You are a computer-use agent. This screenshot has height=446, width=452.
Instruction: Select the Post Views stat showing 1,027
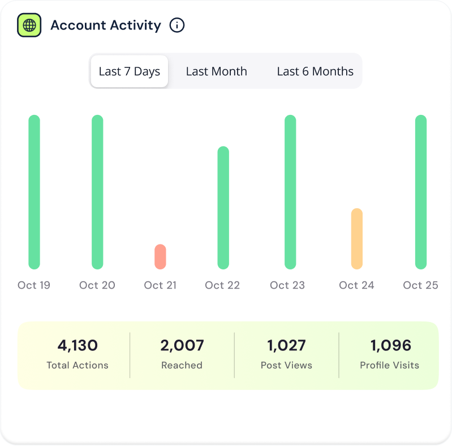click(286, 354)
